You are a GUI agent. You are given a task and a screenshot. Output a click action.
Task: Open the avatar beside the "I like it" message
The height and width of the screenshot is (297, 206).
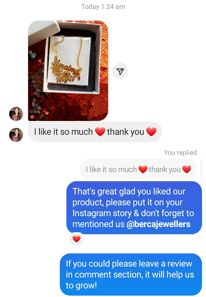[x=16, y=135]
